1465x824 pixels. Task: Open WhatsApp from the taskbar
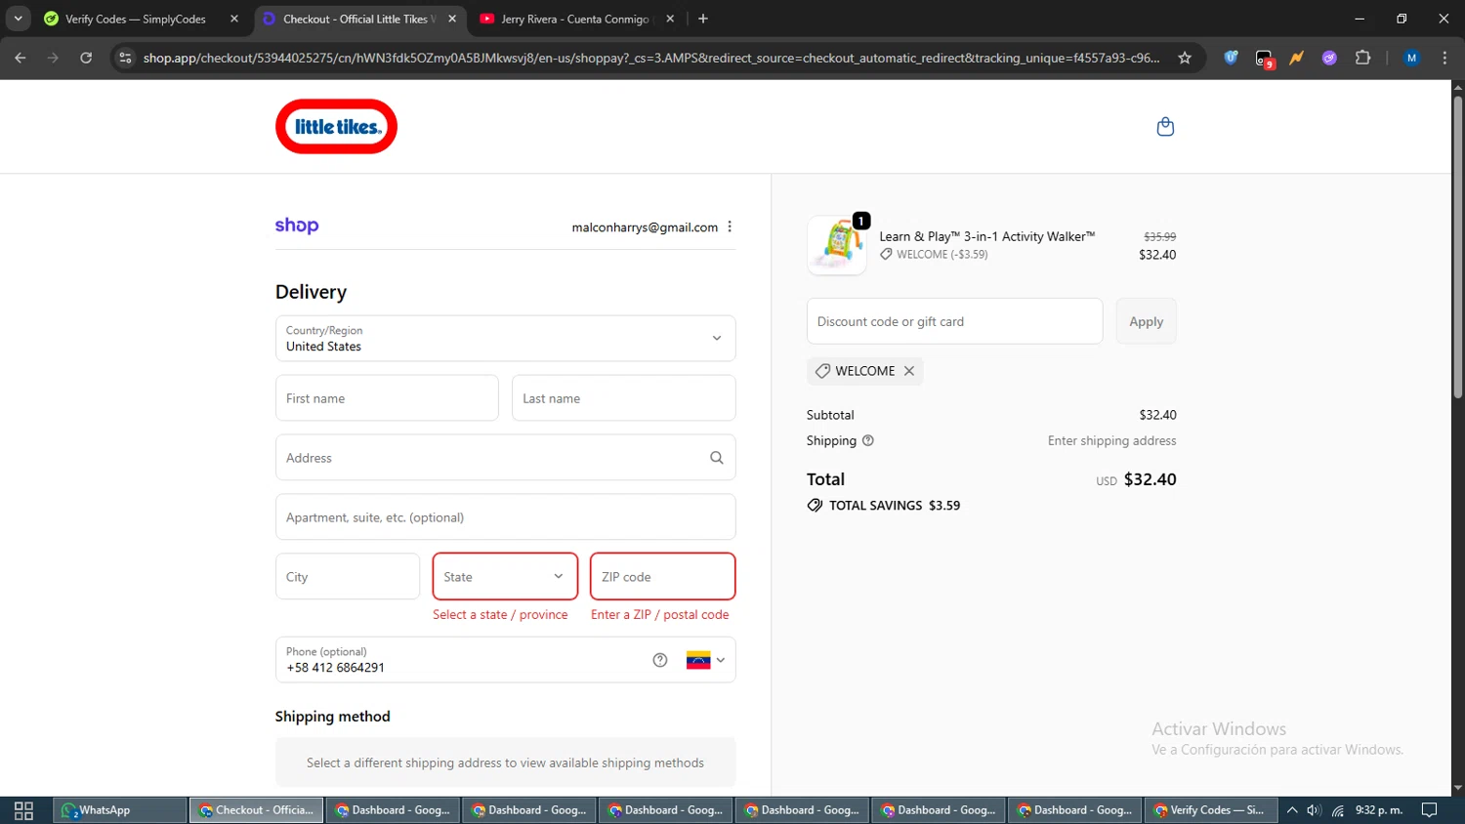tap(119, 810)
